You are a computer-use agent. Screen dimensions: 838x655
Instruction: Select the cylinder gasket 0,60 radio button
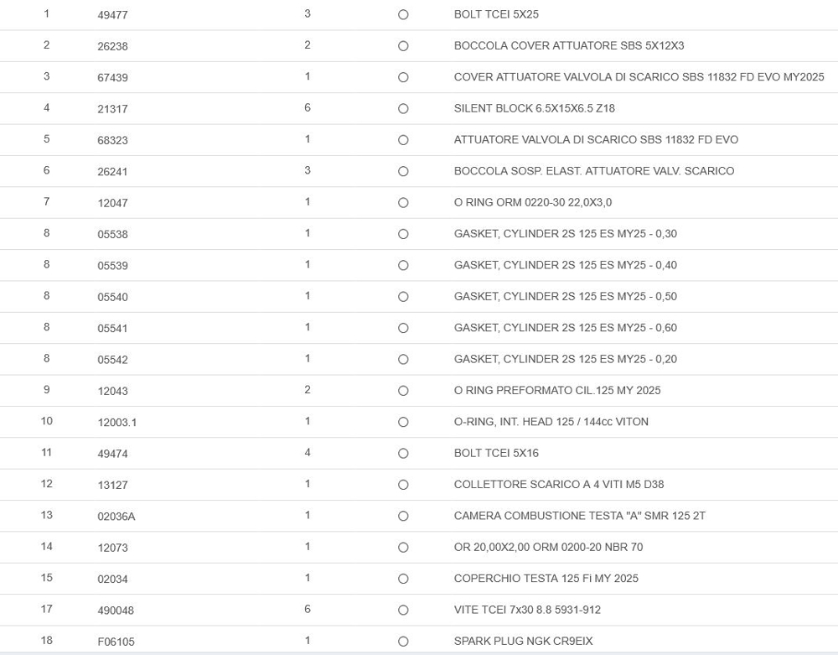[403, 328]
